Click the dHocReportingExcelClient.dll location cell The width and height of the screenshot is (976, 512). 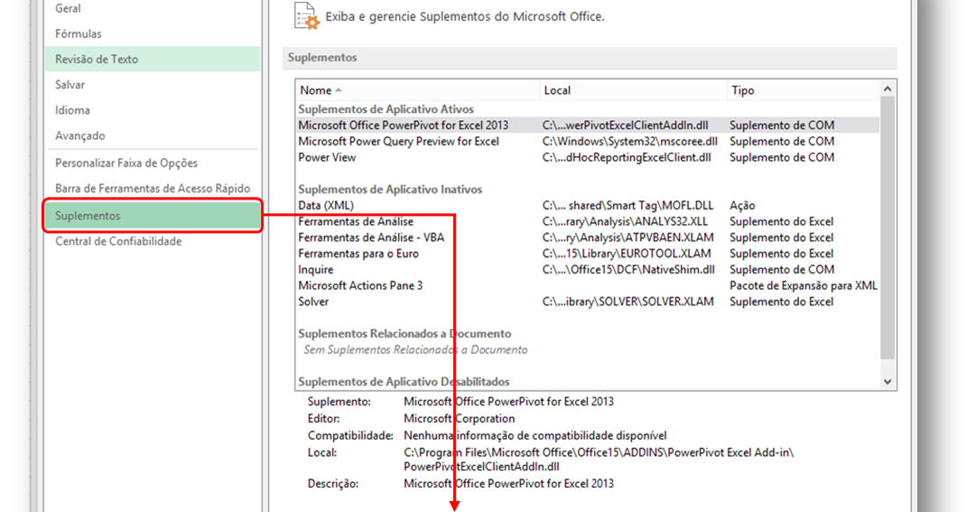point(627,158)
